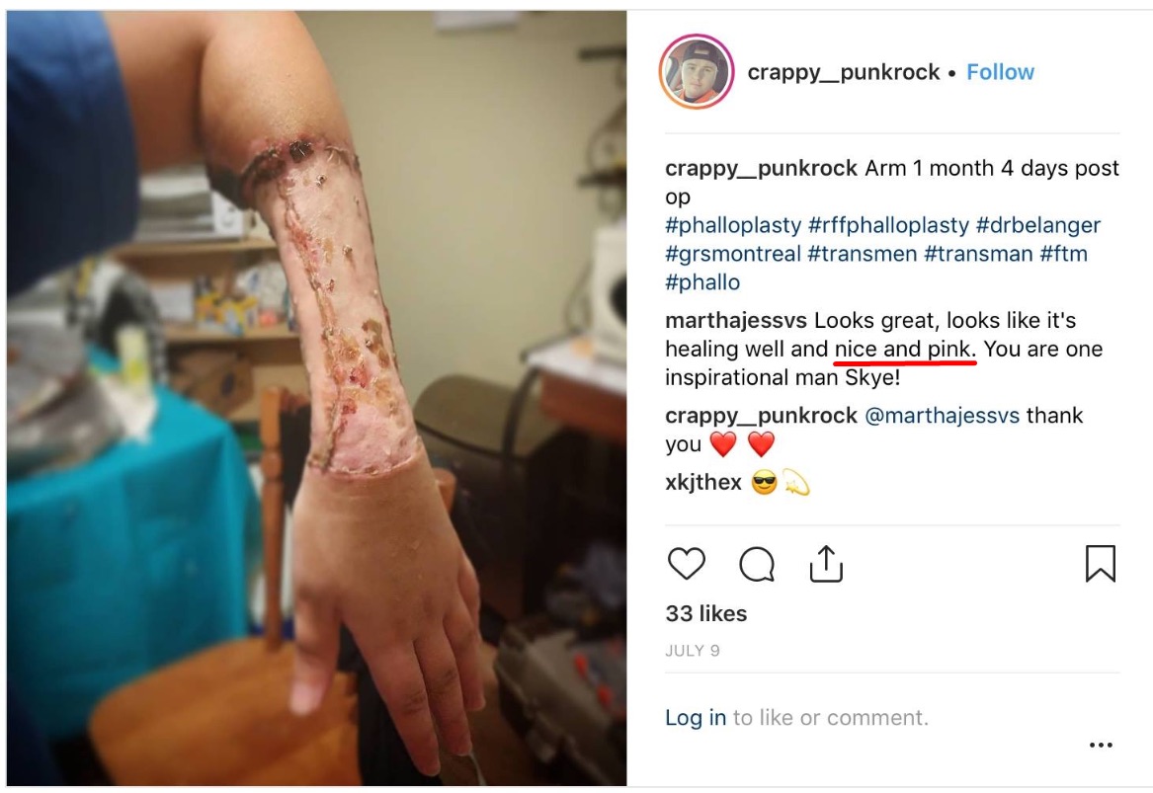Open the @marthajessvs mention link
Screen dimensions: 1153x793
coord(942,416)
